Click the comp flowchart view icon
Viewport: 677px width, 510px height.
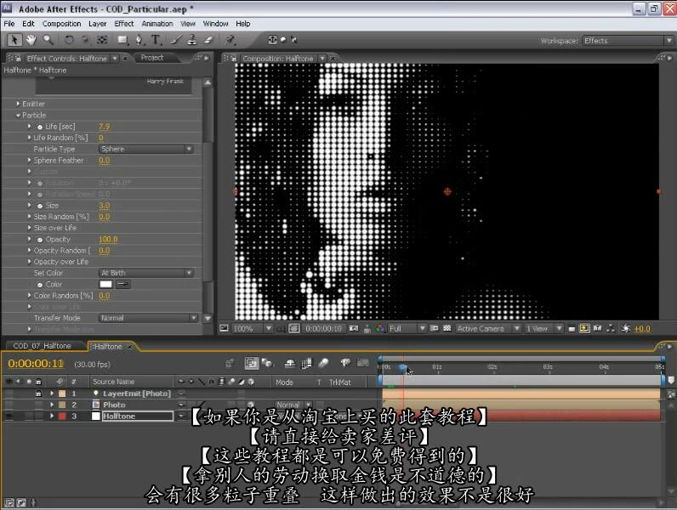(x=611, y=328)
